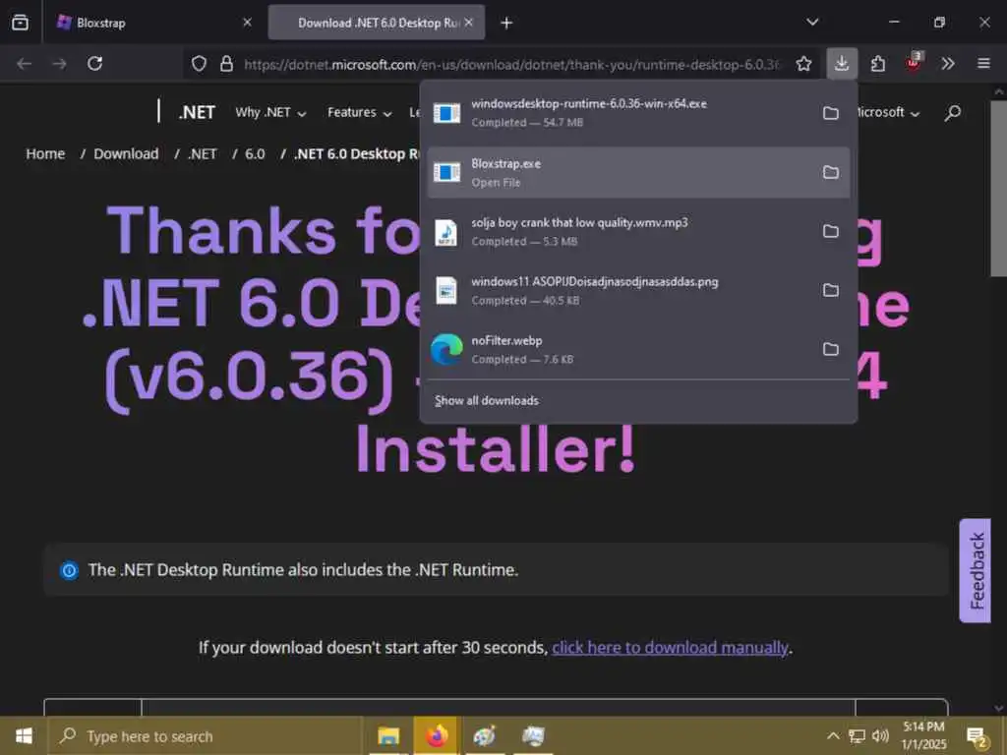The height and width of the screenshot is (755, 1007).
Task: Go back to the previous page
Action: coord(25,64)
